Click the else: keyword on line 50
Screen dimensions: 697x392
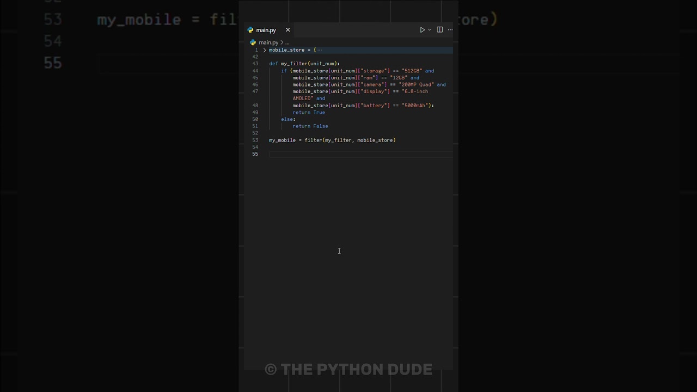point(288,119)
